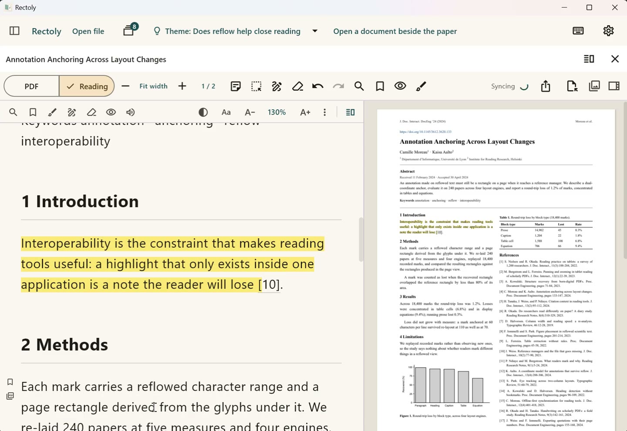Click the bookmark margin icon beside Methods paragraph
The image size is (627, 431).
coord(10,382)
